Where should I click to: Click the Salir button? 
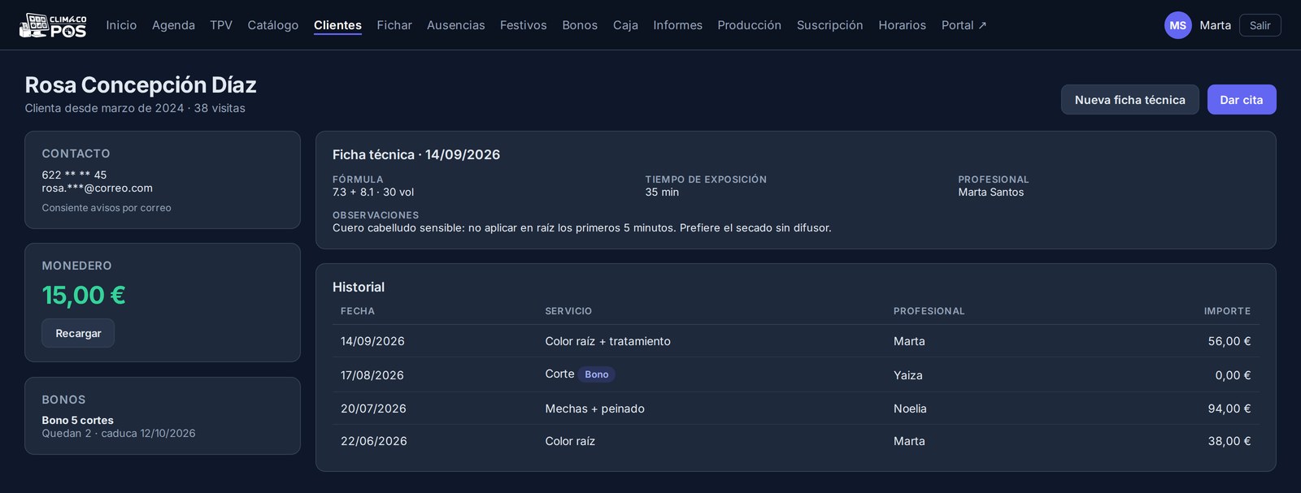tap(1260, 25)
